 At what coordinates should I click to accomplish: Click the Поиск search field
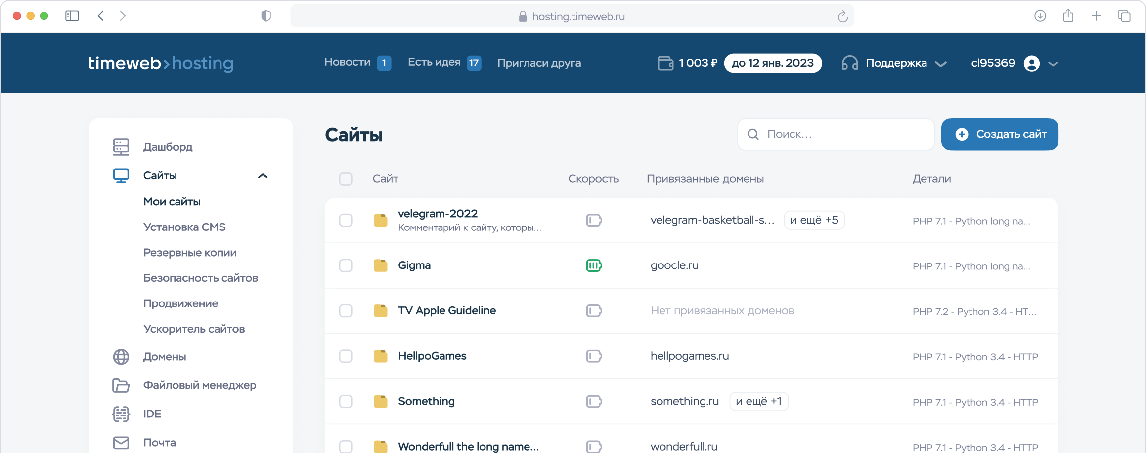836,134
